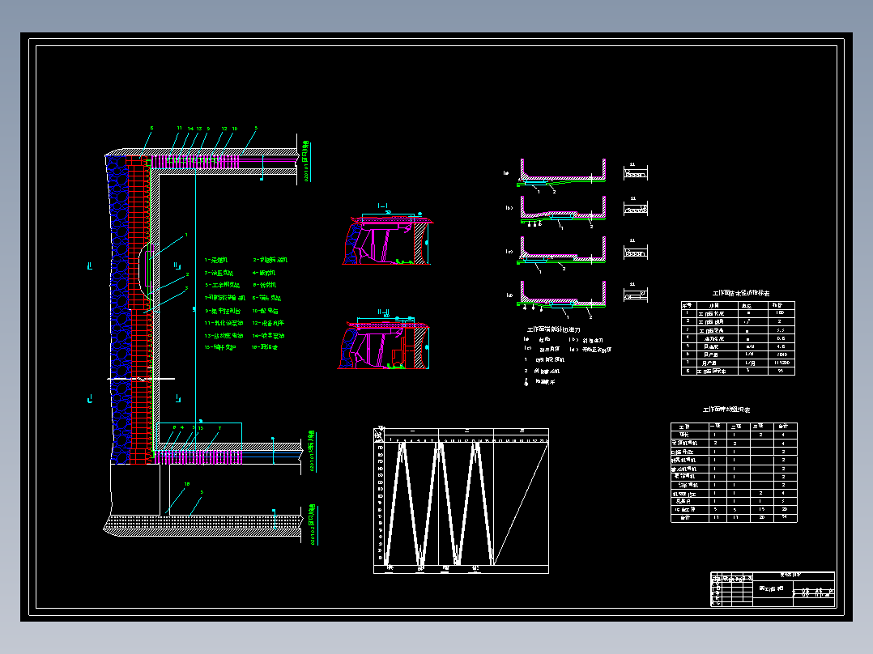Select green legend entry starting with 4-
The height and width of the screenshot is (654, 873).
(x=264, y=273)
